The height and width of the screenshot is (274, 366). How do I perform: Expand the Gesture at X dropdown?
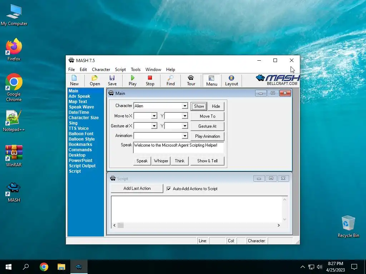coord(154,126)
